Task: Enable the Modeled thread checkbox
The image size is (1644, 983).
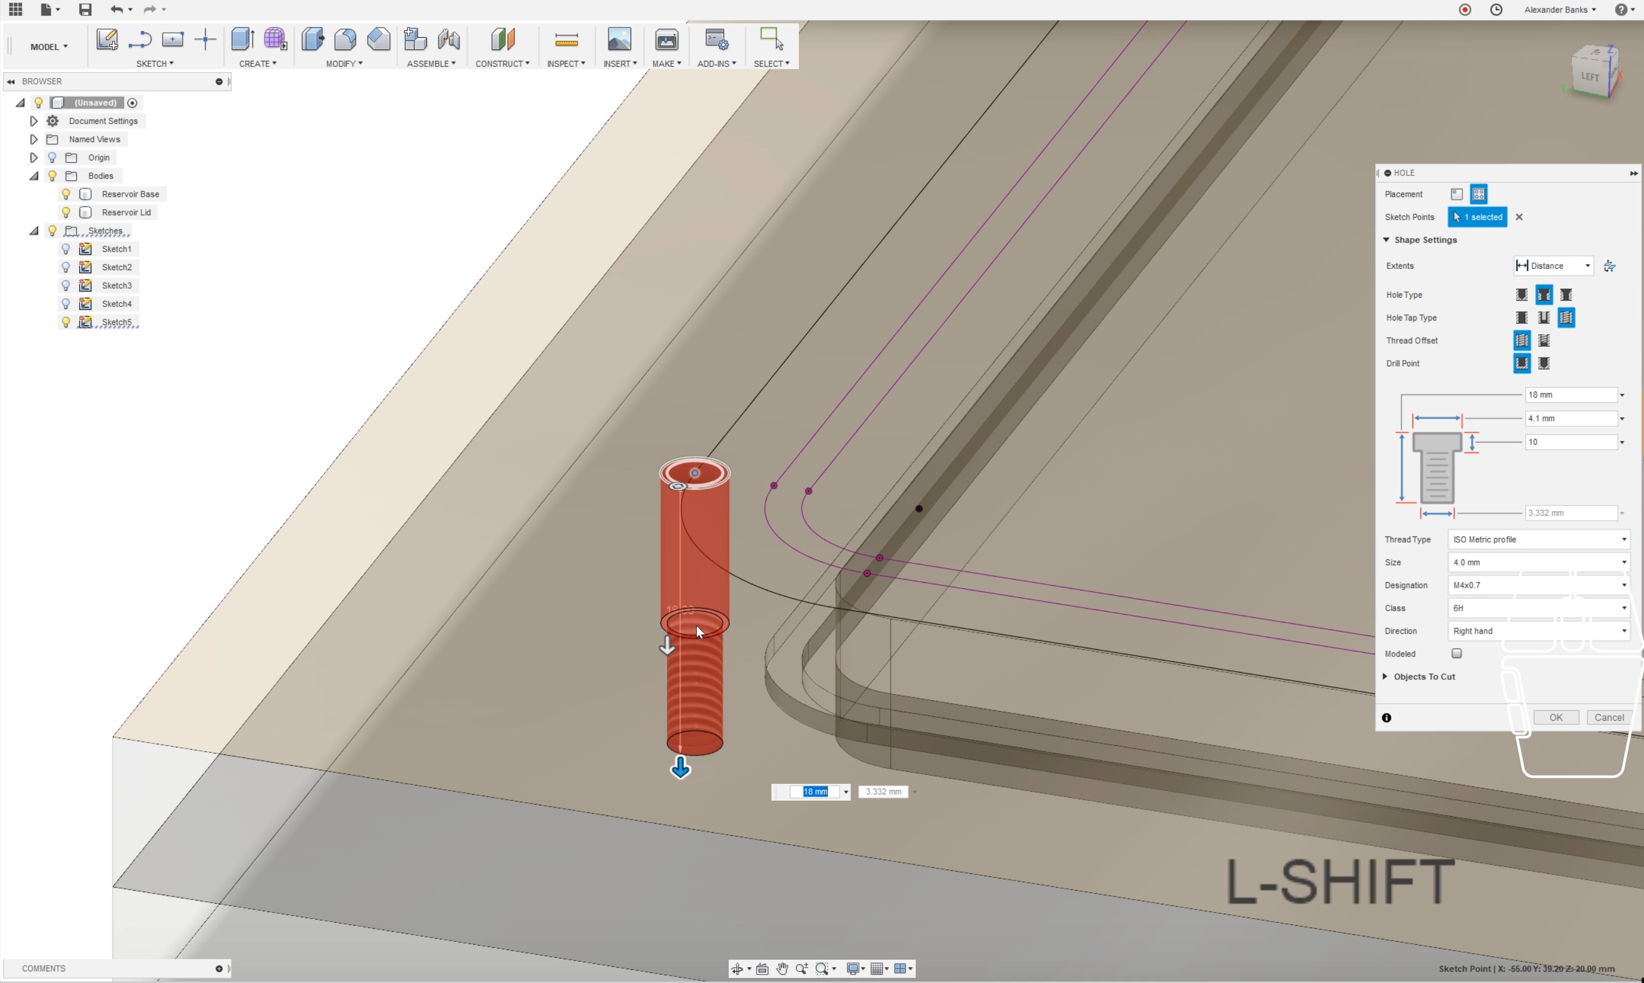Action: click(1456, 653)
